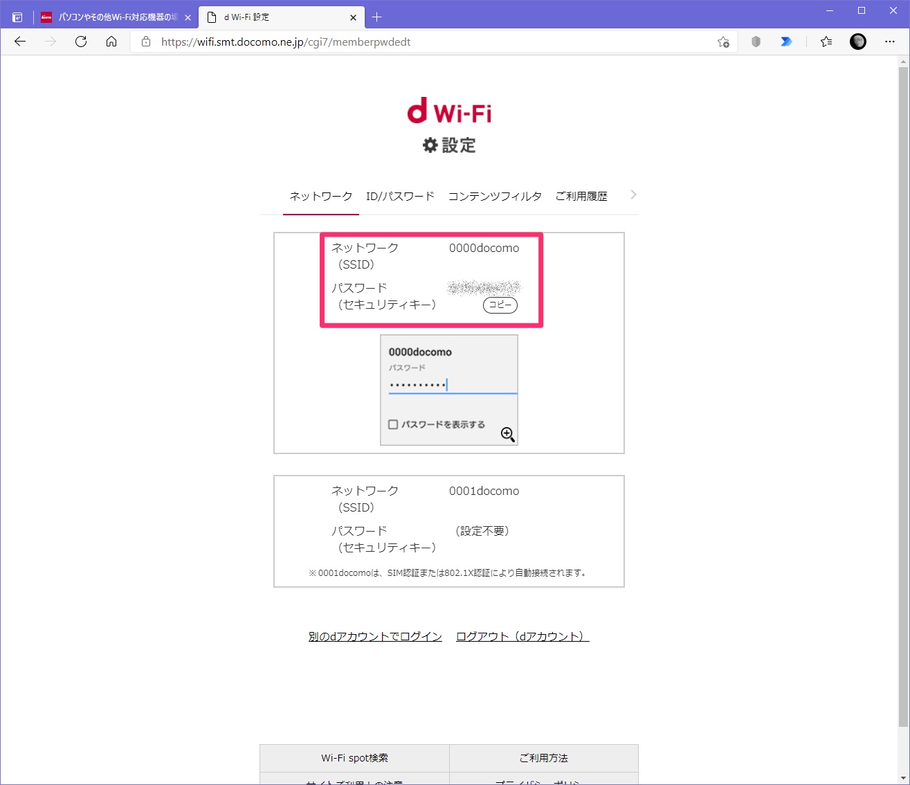The width and height of the screenshot is (910, 785).
Task: Select the ネットワーク tab
Action: point(321,197)
